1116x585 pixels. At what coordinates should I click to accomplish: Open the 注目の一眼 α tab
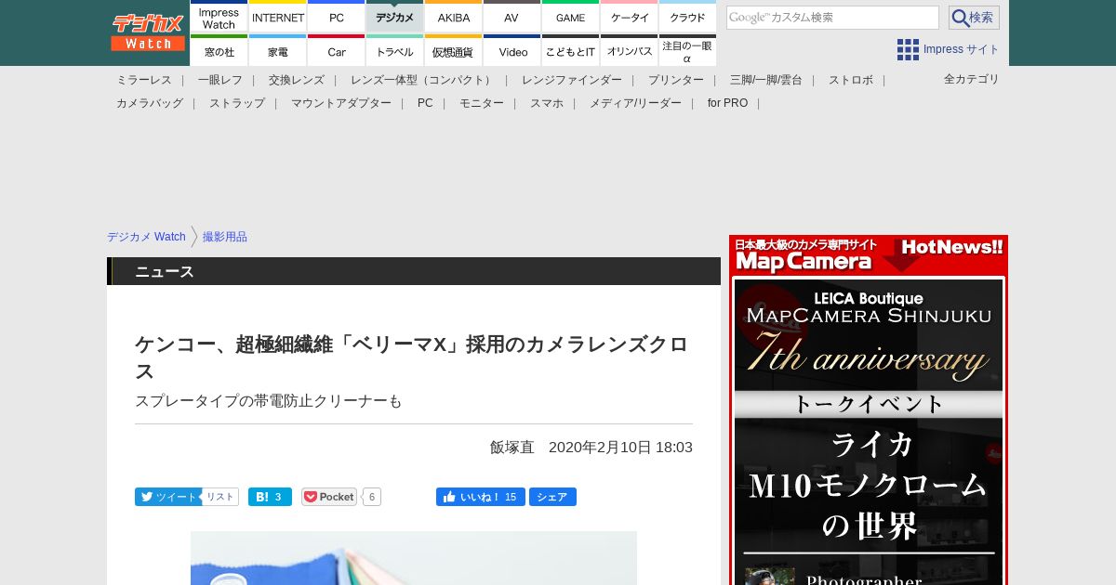click(x=687, y=51)
